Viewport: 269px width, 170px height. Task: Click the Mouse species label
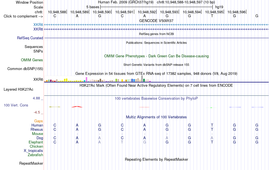tap(38, 134)
